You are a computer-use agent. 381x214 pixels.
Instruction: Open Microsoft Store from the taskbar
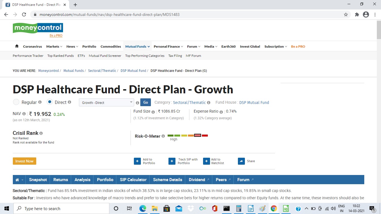[167, 208]
